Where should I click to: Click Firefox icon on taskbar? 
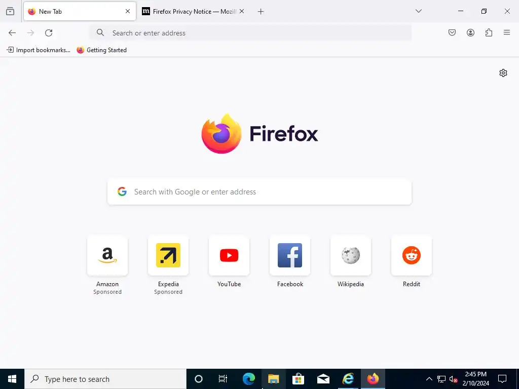pyautogui.click(x=373, y=379)
